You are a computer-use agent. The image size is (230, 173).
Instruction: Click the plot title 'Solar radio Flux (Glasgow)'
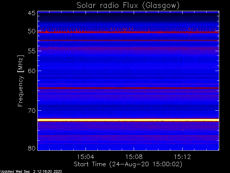click(x=128, y=5)
